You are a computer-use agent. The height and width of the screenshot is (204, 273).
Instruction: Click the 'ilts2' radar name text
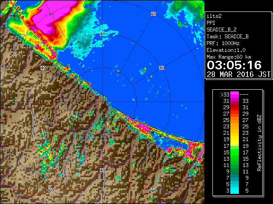[214, 16]
